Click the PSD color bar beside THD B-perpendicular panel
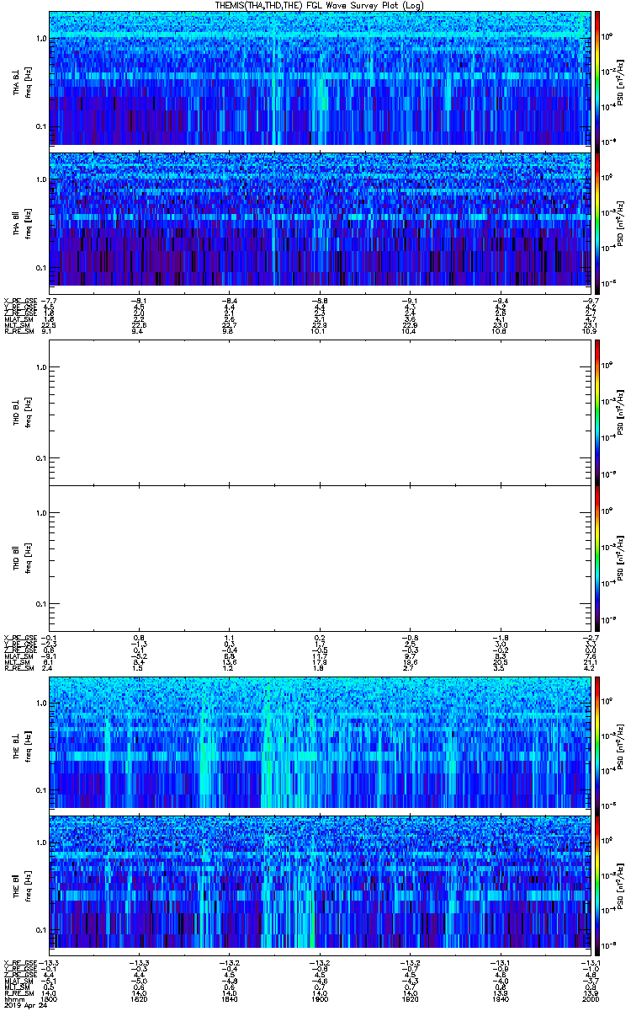The height and width of the screenshot is (1011, 631). [597, 411]
